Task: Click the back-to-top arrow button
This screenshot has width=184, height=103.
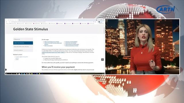Action: tap(102, 60)
